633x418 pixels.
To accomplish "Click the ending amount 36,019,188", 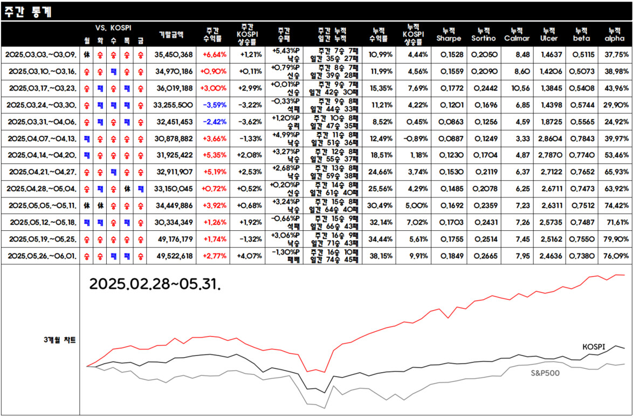I will (173, 88).
